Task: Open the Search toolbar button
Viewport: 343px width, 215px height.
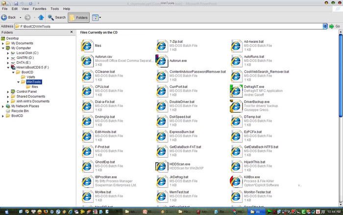Action: pyautogui.click(x=56, y=17)
